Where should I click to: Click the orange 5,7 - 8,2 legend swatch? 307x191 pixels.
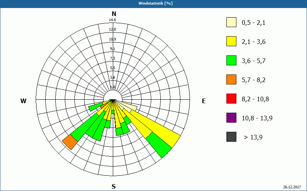pyautogui.click(x=231, y=79)
